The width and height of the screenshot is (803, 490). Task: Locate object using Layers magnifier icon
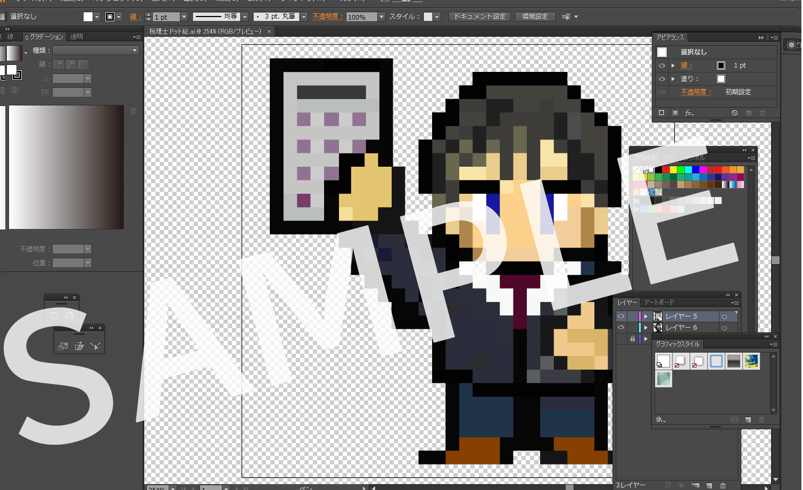point(668,485)
